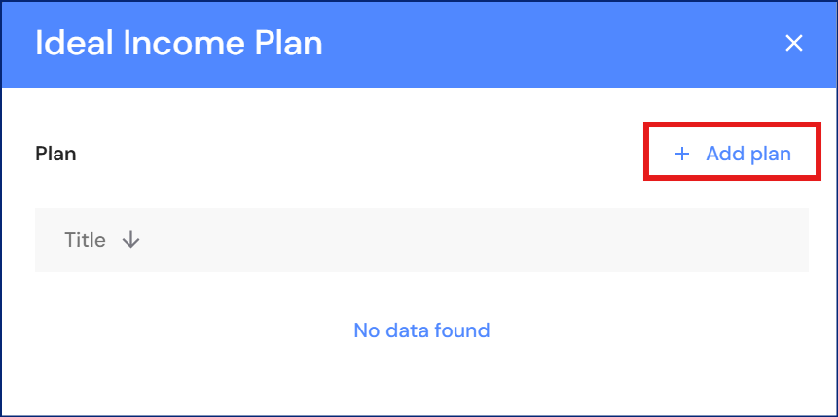Click the white X in the header
838x417 pixels.
click(x=794, y=43)
